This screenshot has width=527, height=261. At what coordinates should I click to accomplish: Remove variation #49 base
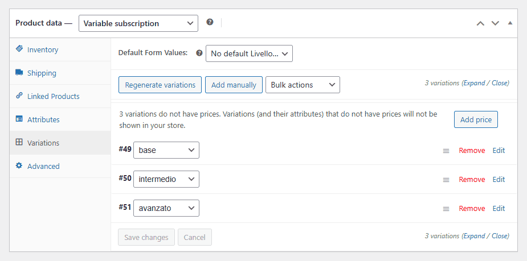pyautogui.click(x=472, y=150)
